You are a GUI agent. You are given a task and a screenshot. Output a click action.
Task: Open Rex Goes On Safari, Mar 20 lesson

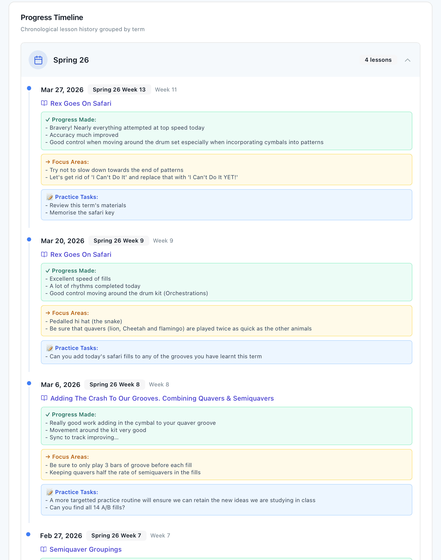click(81, 255)
